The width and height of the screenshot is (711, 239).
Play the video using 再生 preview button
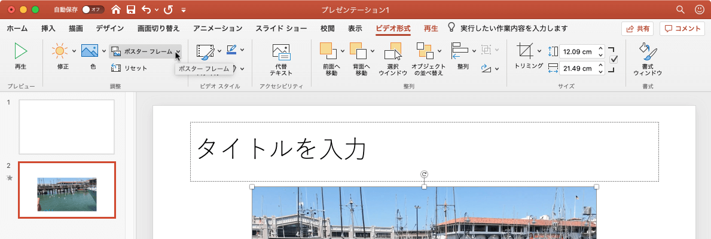coord(20,56)
